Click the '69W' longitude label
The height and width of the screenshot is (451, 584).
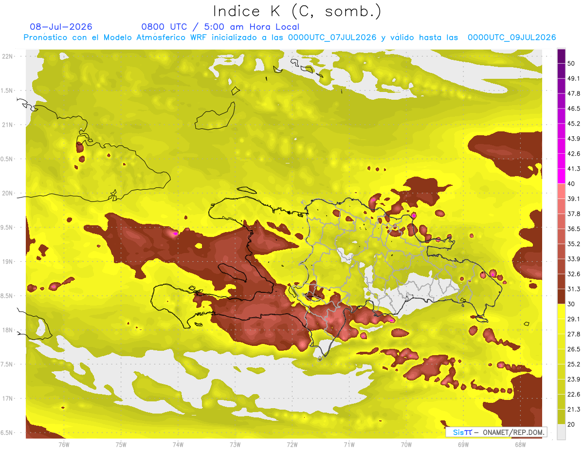point(463,445)
